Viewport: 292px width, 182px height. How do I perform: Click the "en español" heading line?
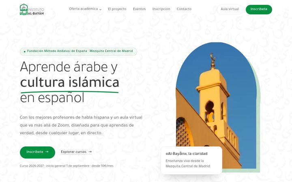[x=52, y=98]
